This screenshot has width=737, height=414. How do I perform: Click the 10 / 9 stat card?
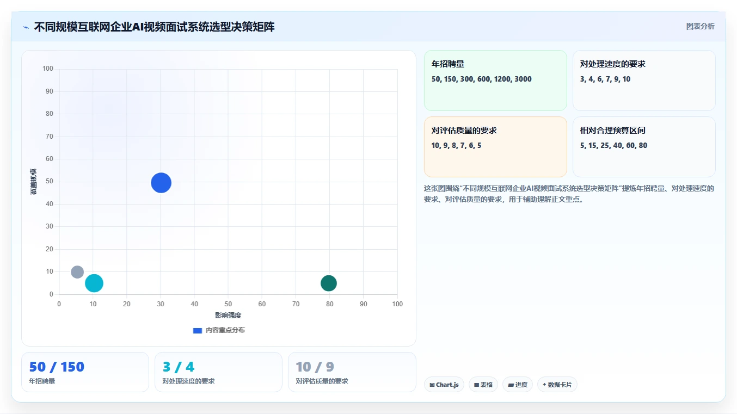(x=352, y=372)
